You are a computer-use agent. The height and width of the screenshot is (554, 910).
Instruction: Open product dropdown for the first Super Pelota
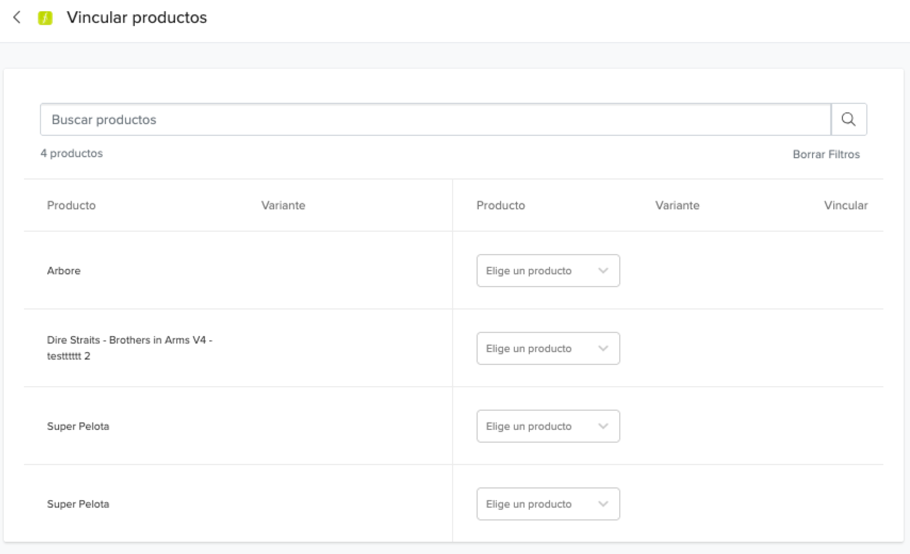tap(548, 426)
